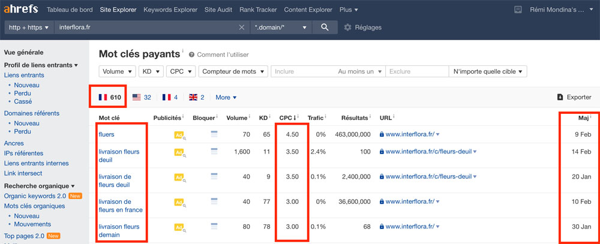
Task: Open the Au moins un dropdown
Action: click(360, 71)
